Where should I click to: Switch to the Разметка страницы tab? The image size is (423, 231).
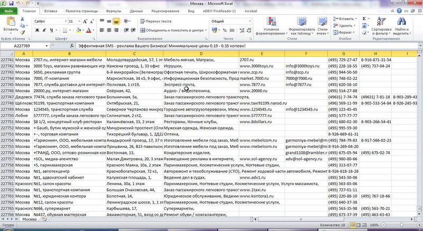[81, 11]
